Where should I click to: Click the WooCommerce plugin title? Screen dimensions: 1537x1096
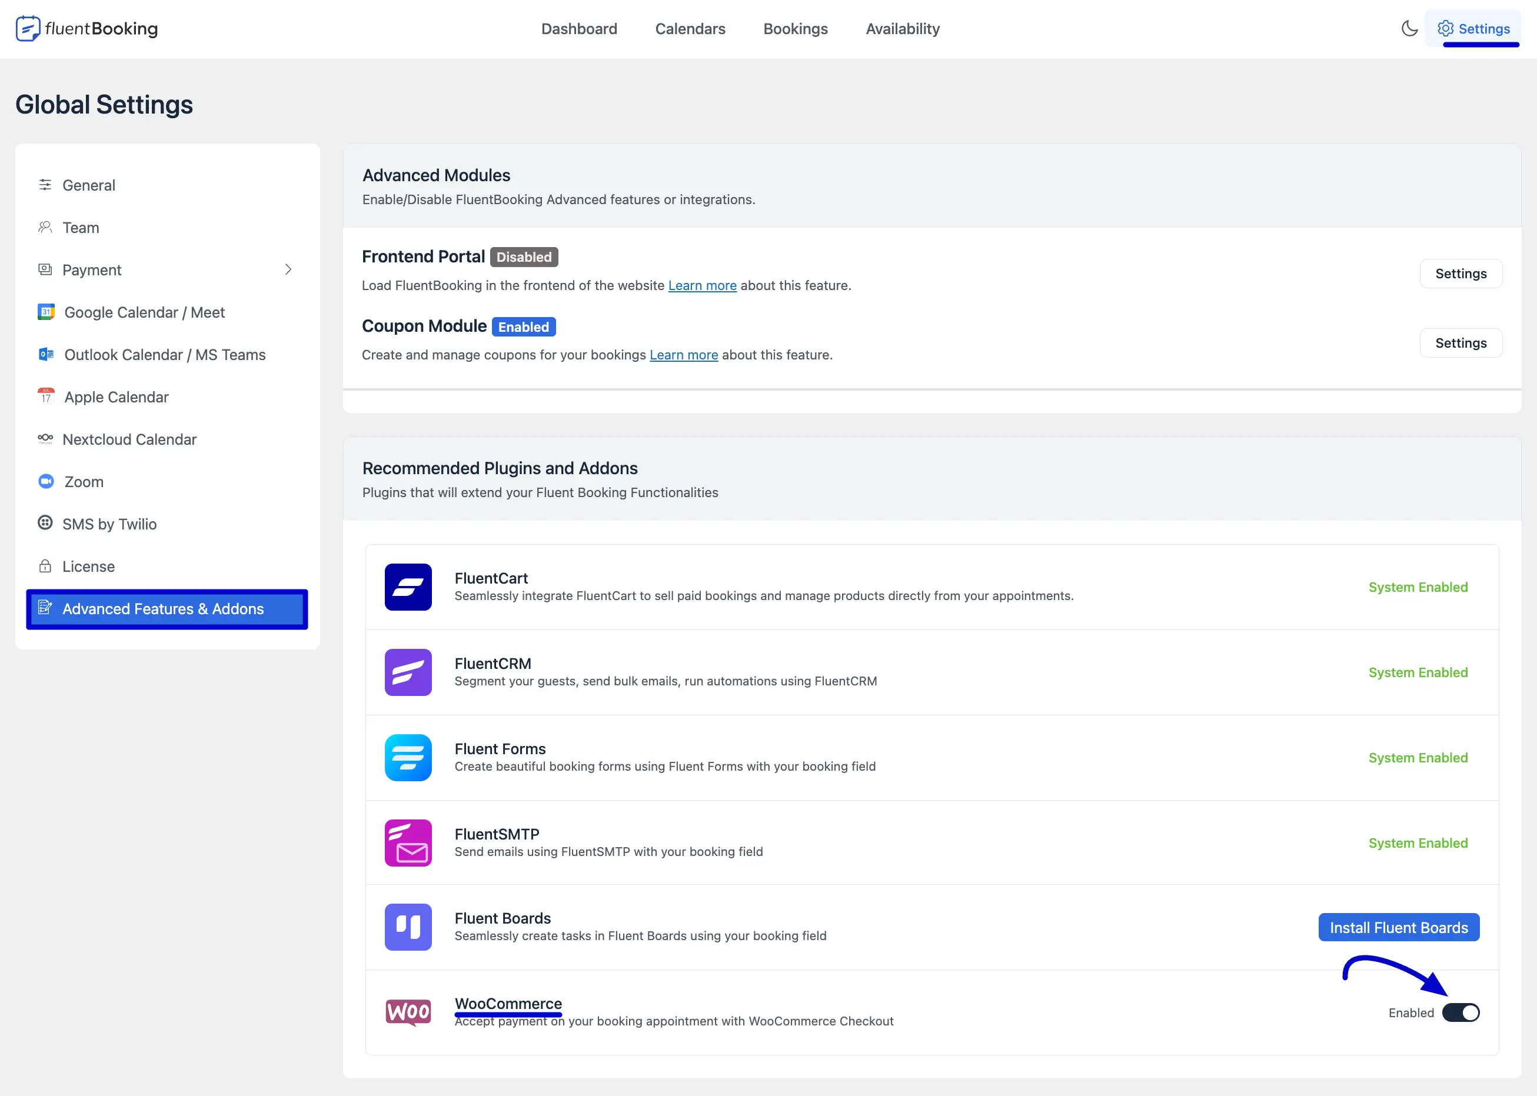click(508, 1004)
